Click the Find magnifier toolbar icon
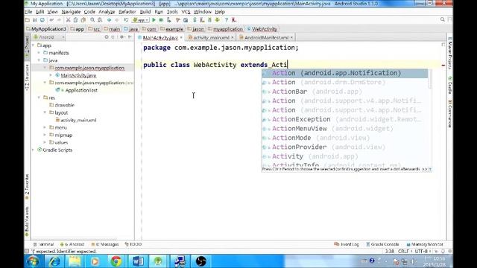Viewport: 477px width, 268px height. pyautogui.click(x=92, y=20)
